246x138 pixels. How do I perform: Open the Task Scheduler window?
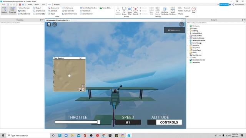[68, 11]
